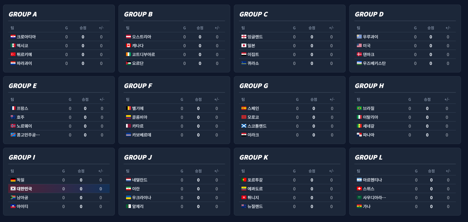
Task: Click the GROUP L heading
Action: 368,157
